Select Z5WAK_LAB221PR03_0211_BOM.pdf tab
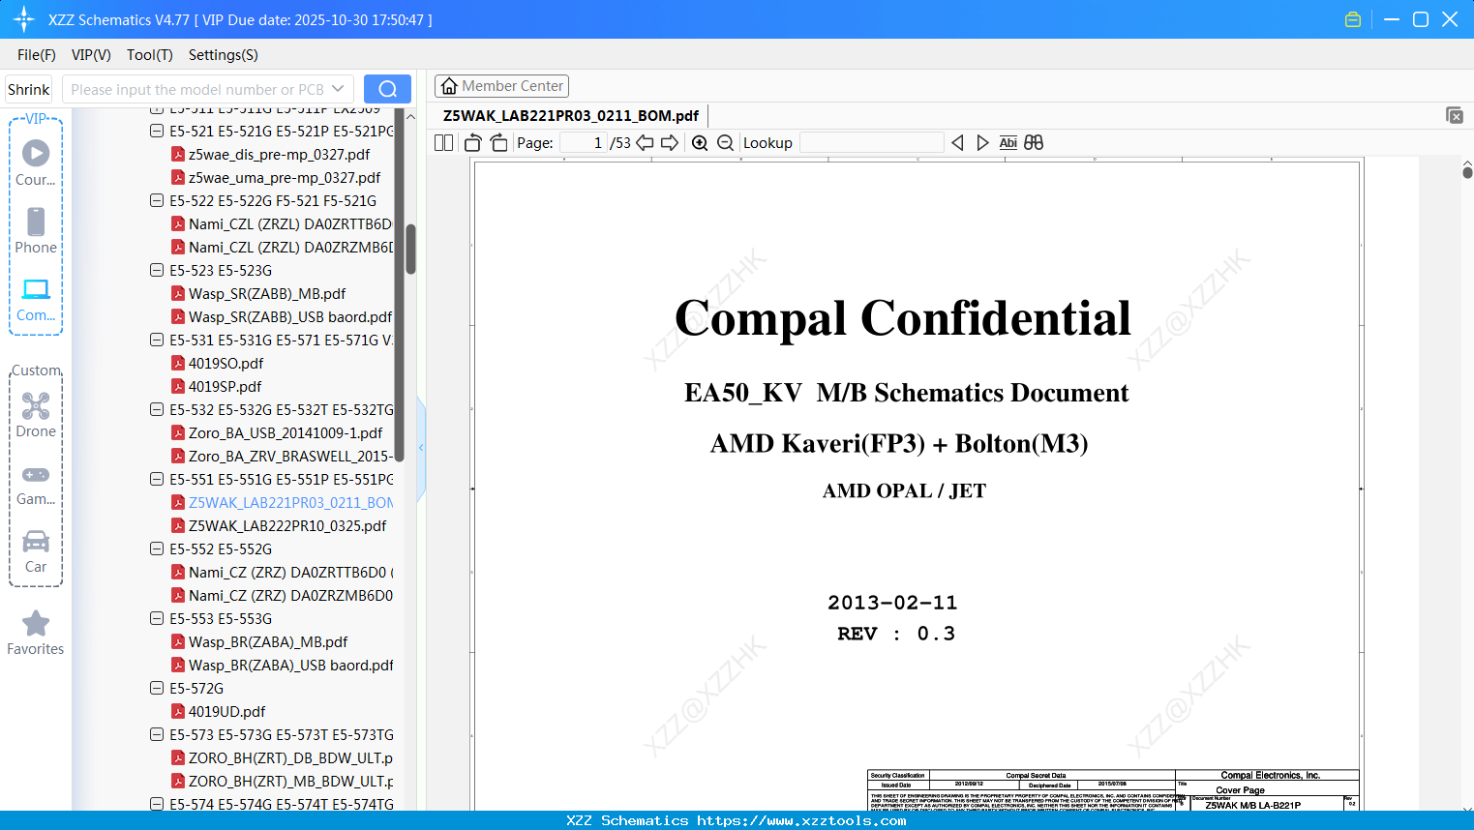Image resolution: width=1474 pixels, height=830 pixels. pyautogui.click(x=571, y=115)
